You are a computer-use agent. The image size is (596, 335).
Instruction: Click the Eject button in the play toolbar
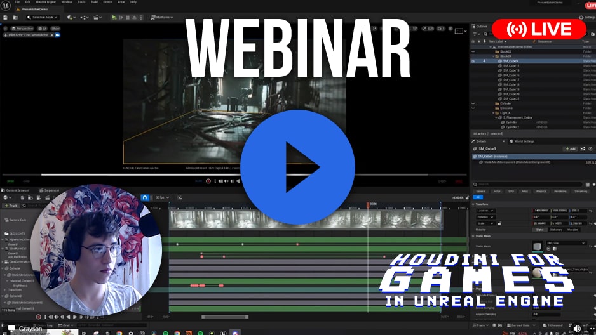point(134,18)
